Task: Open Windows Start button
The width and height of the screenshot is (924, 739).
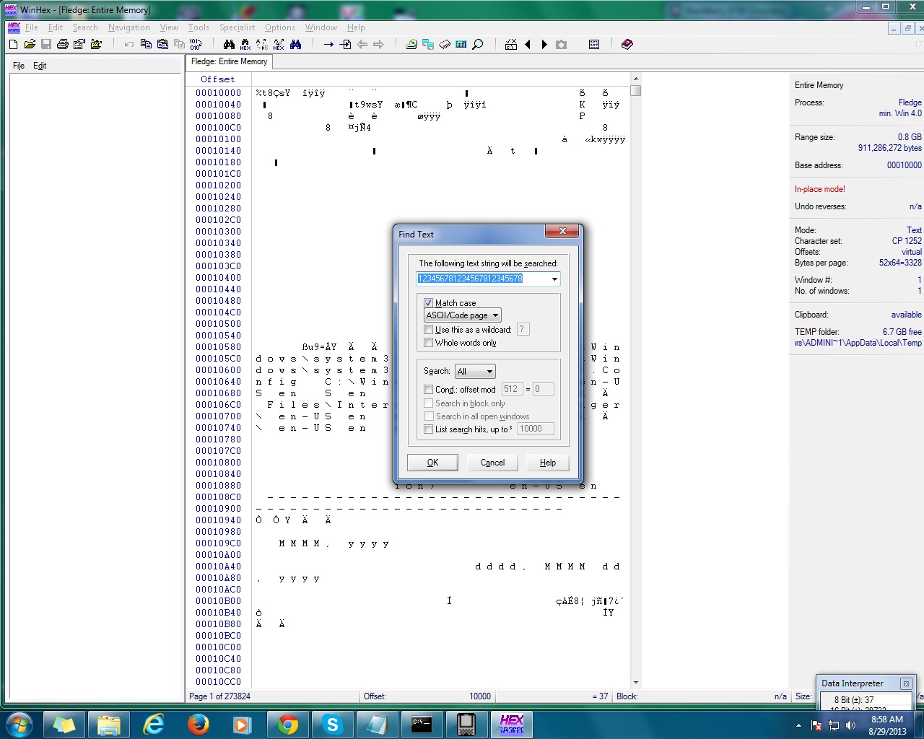Action: tap(19, 724)
